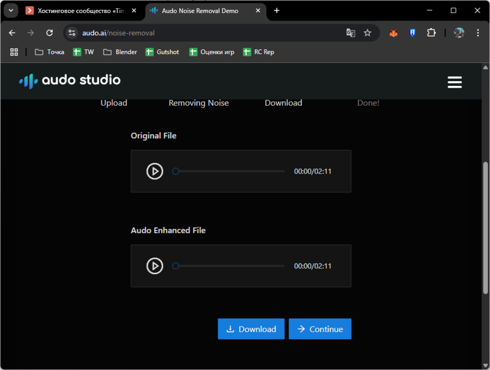Open the browser Extensions puzzle icon
Viewport: 490px width, 370px height.
(431, 33)
